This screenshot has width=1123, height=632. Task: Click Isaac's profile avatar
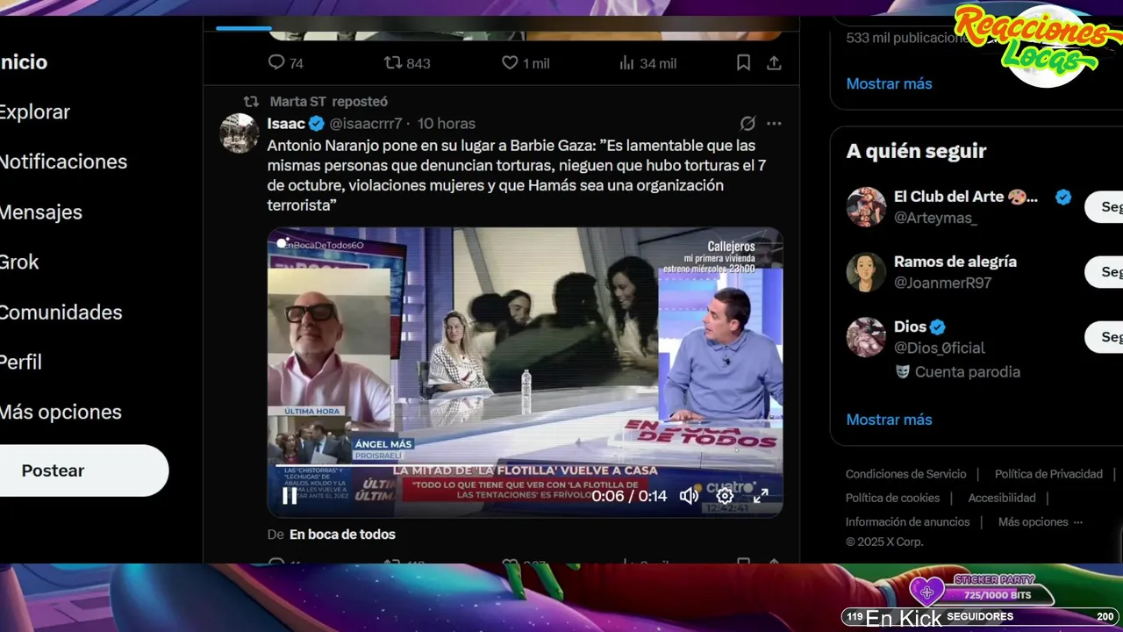[239, 133]
